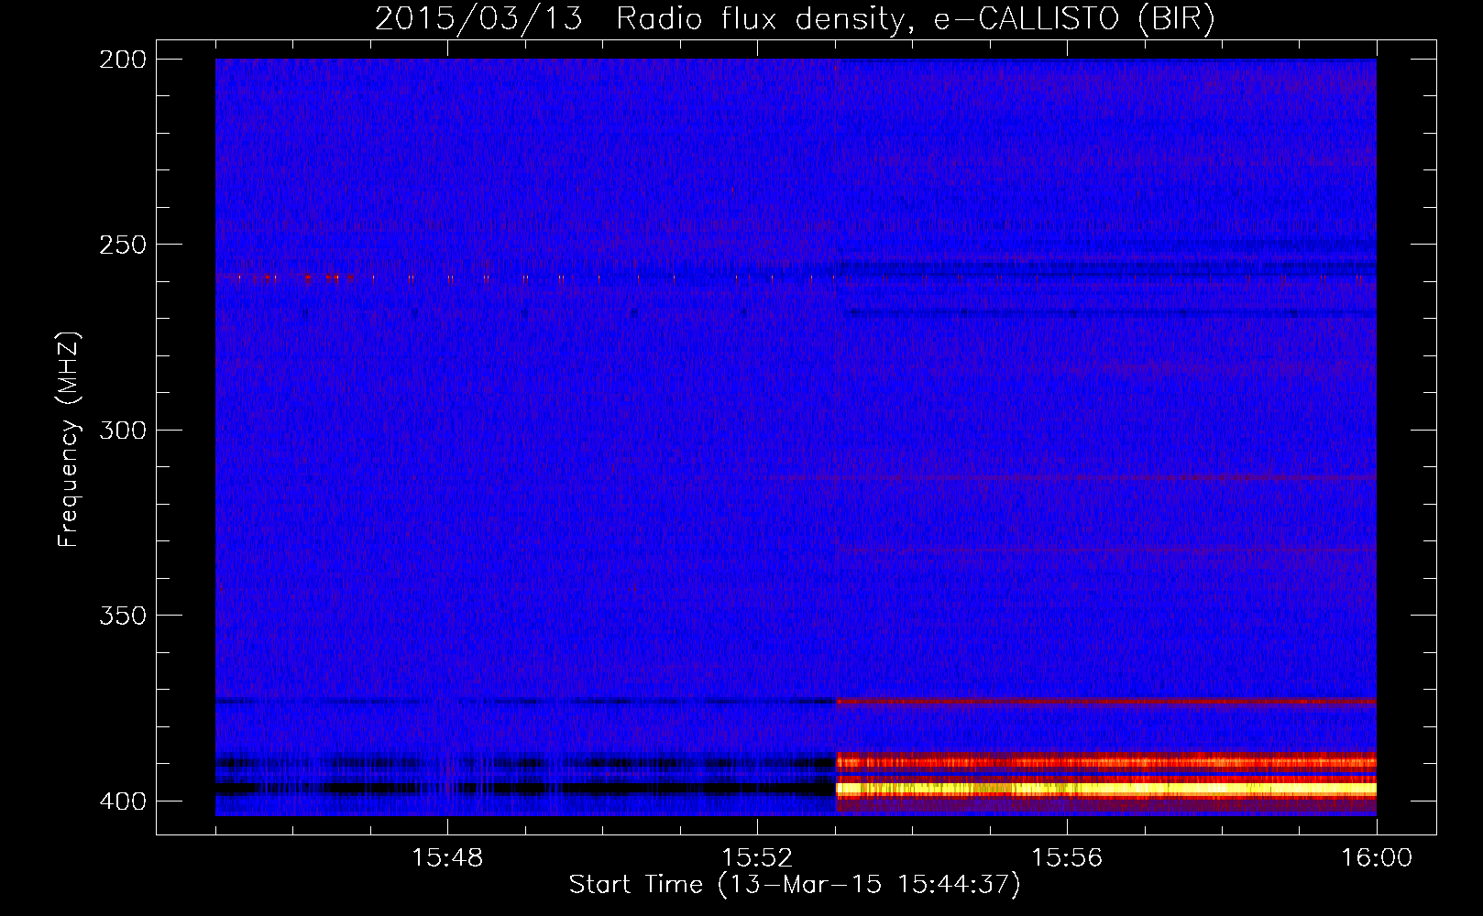Click the 350 frequency tick label
1483x916 pixels.
(123, 615)
